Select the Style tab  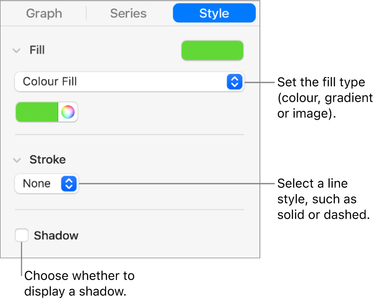(214, 14)
